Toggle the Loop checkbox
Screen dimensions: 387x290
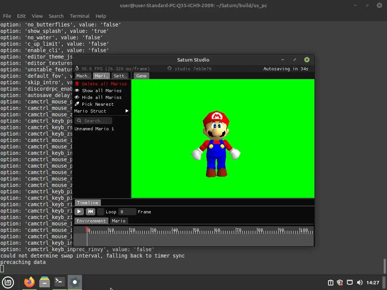tap(101, 211)
